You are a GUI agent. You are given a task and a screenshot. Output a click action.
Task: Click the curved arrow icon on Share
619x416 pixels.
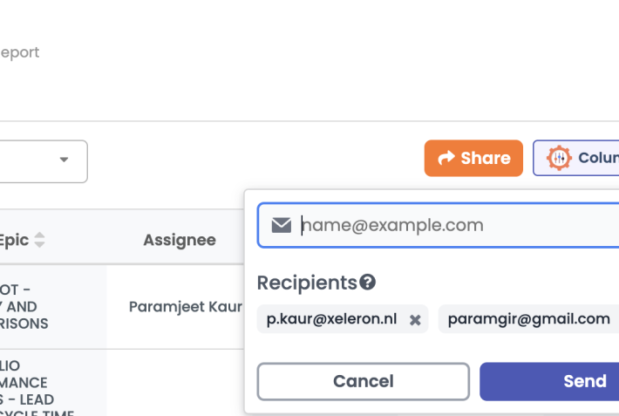coord(446,158)
